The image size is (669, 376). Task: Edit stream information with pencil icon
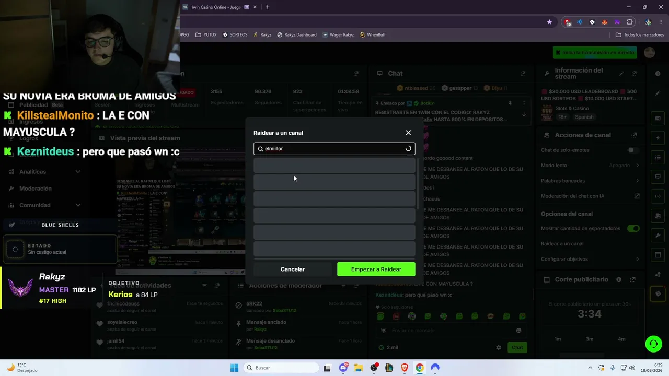pos(621,74)
